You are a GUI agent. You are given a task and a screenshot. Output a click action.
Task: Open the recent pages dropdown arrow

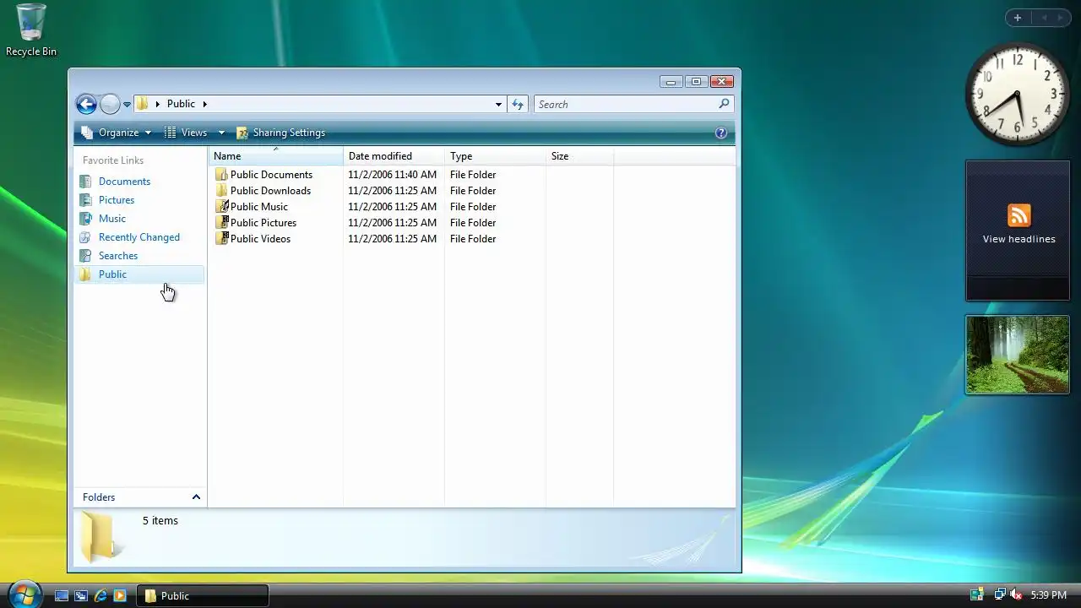(x=127, y=105)
